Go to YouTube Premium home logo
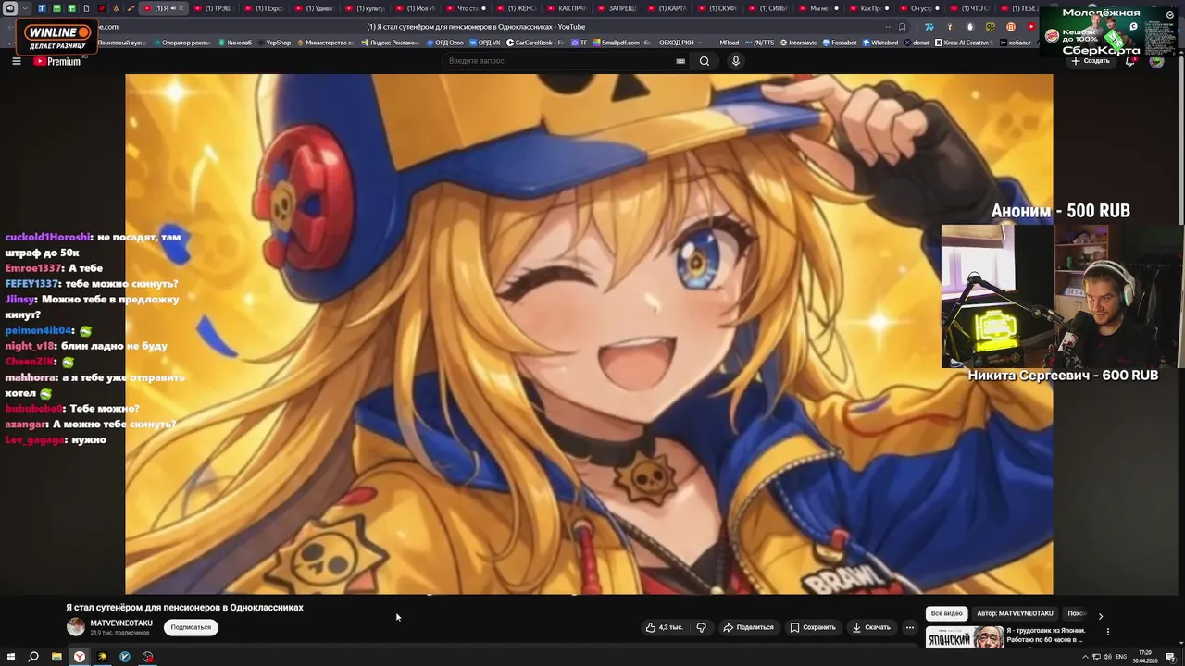Screen dimensions: 1185x666 tap(57, 61)
